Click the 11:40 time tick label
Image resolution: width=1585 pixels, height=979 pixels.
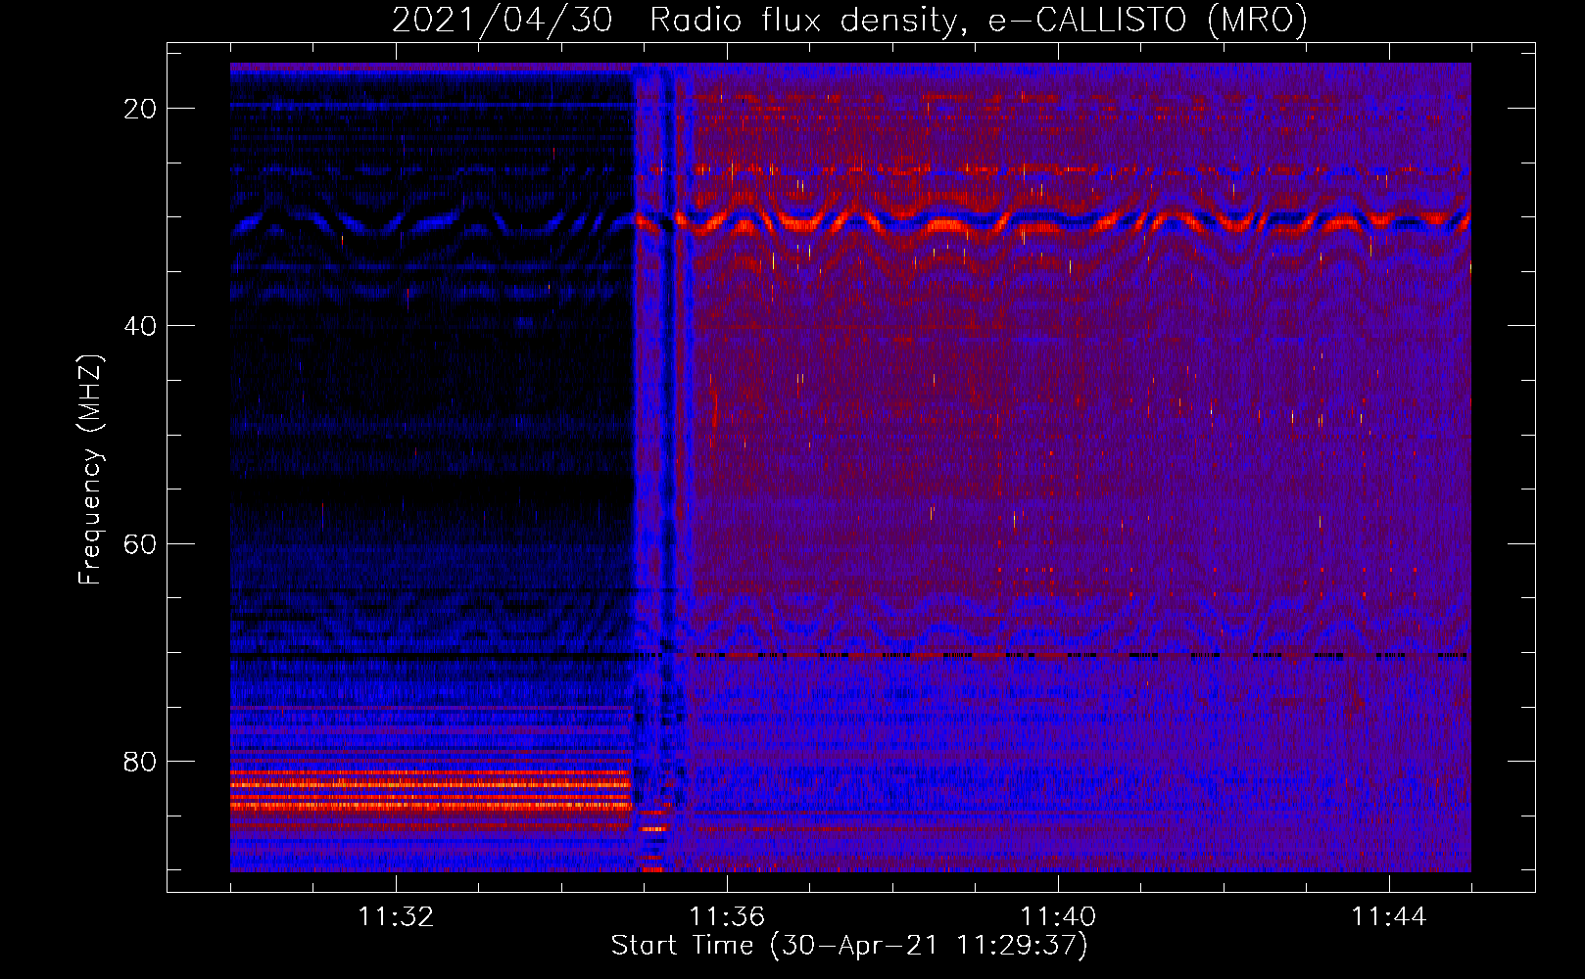1058,917
